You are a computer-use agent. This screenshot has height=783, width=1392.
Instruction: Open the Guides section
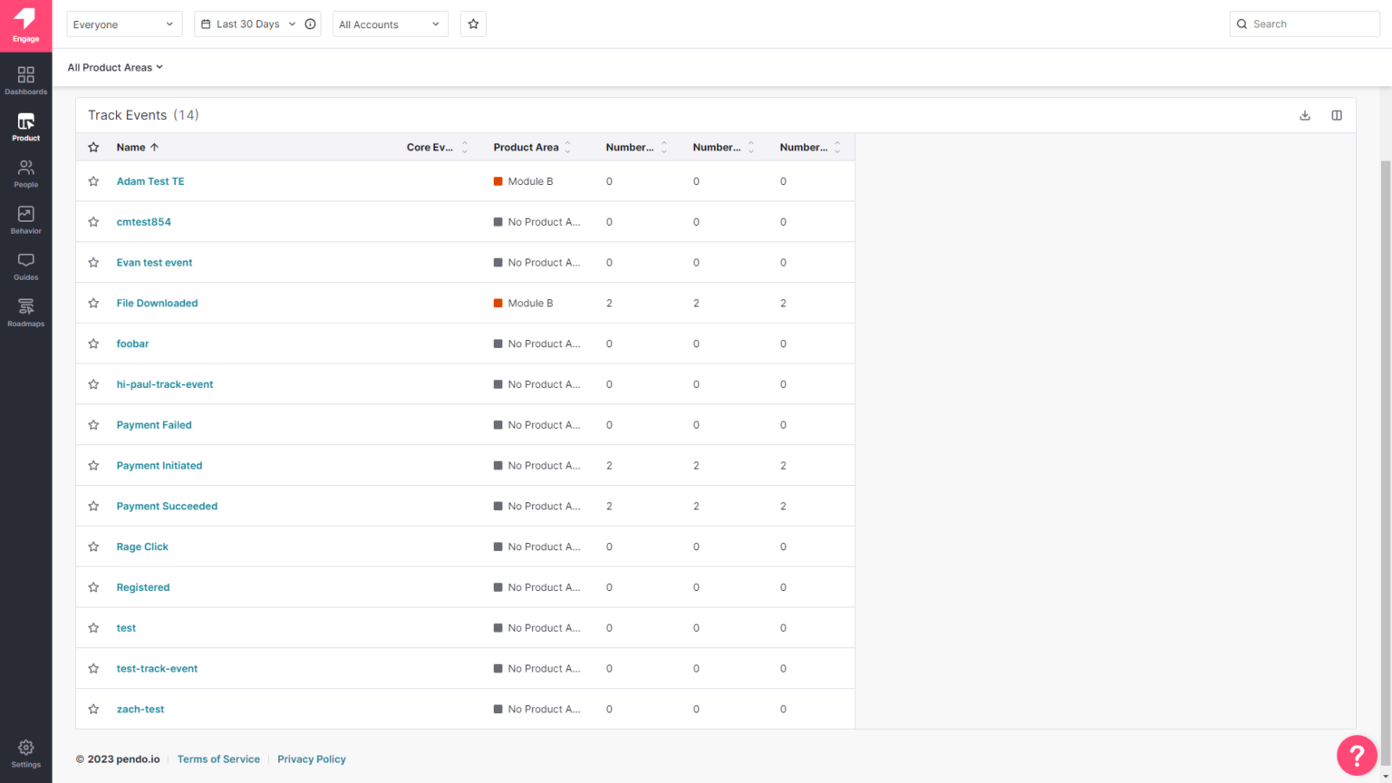(x=25, y=265)
